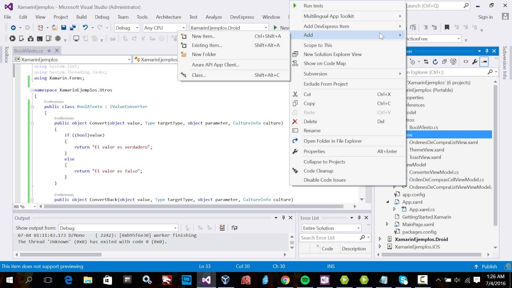Click the Solution Explorer search box
Image resolution: width=512 pixels, height=288 pixels.
447,72
